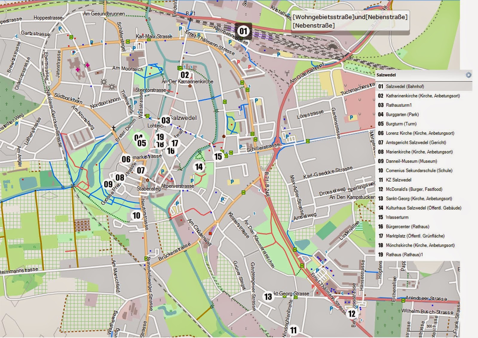Image resolution: width=478 pixels, height=338 pixels.
Task: Click map marker 03 by Lohteich
Action: 166,120
